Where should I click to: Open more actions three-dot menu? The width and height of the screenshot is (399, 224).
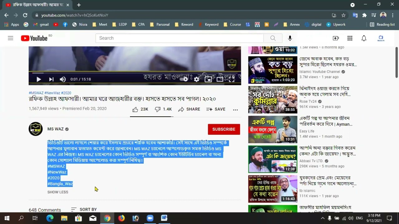click(235, 110)
